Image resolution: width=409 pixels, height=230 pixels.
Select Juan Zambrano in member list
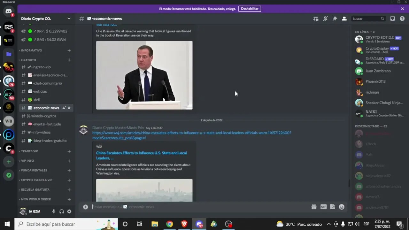(379, 71)
